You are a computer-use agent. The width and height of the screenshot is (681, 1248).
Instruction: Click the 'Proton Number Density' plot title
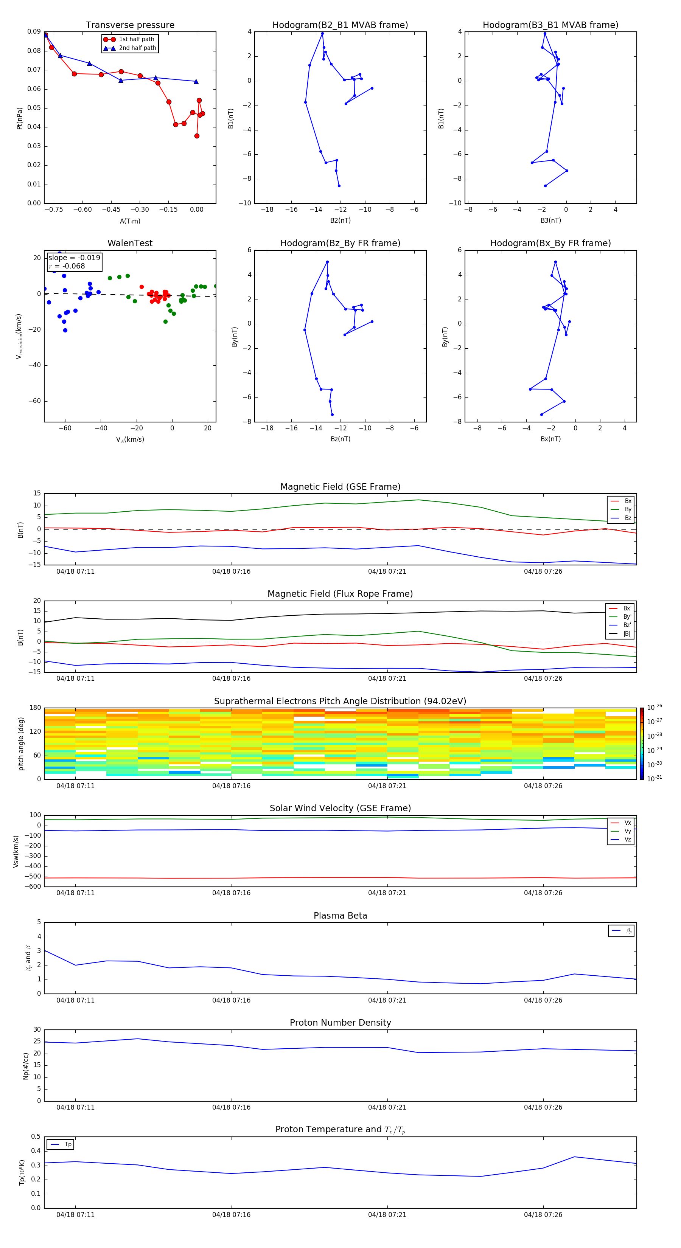(x=340, y=1023)
